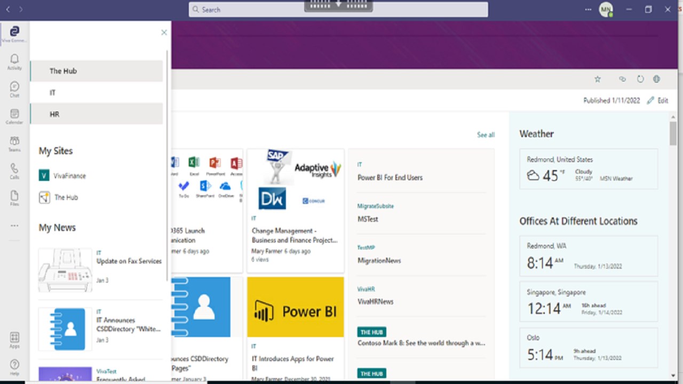Favorite the page with the star icon
Screen dimensions: 683x384
[598, 79]
